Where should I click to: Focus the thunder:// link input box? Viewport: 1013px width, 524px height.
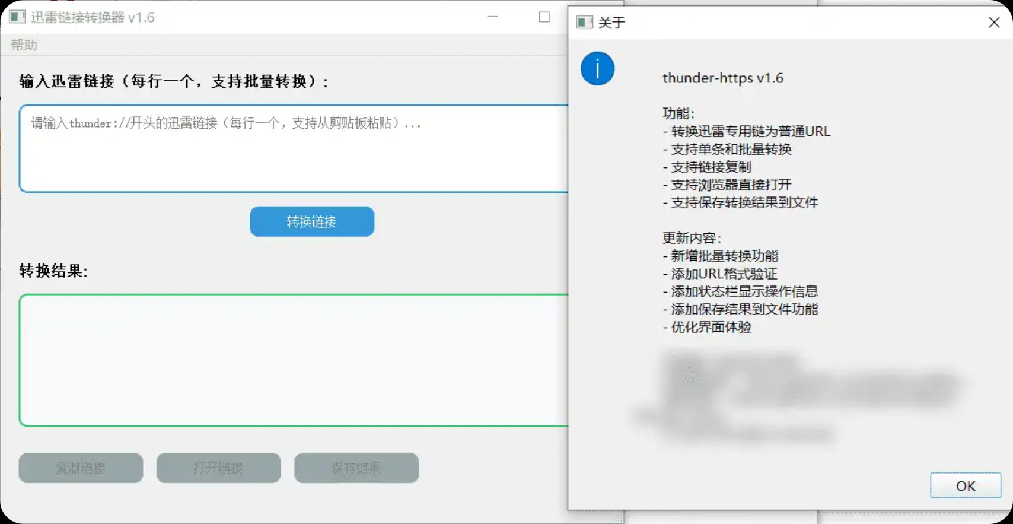294,148
